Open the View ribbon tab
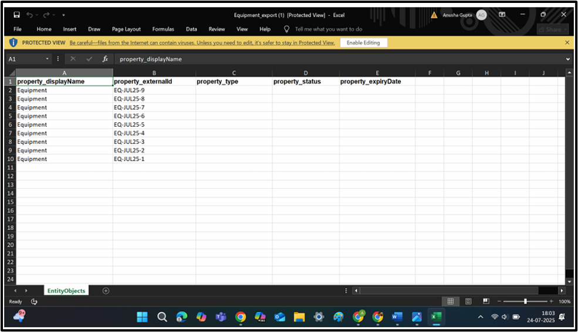Viewport: 578px width, 332px height. pos(242,29)
